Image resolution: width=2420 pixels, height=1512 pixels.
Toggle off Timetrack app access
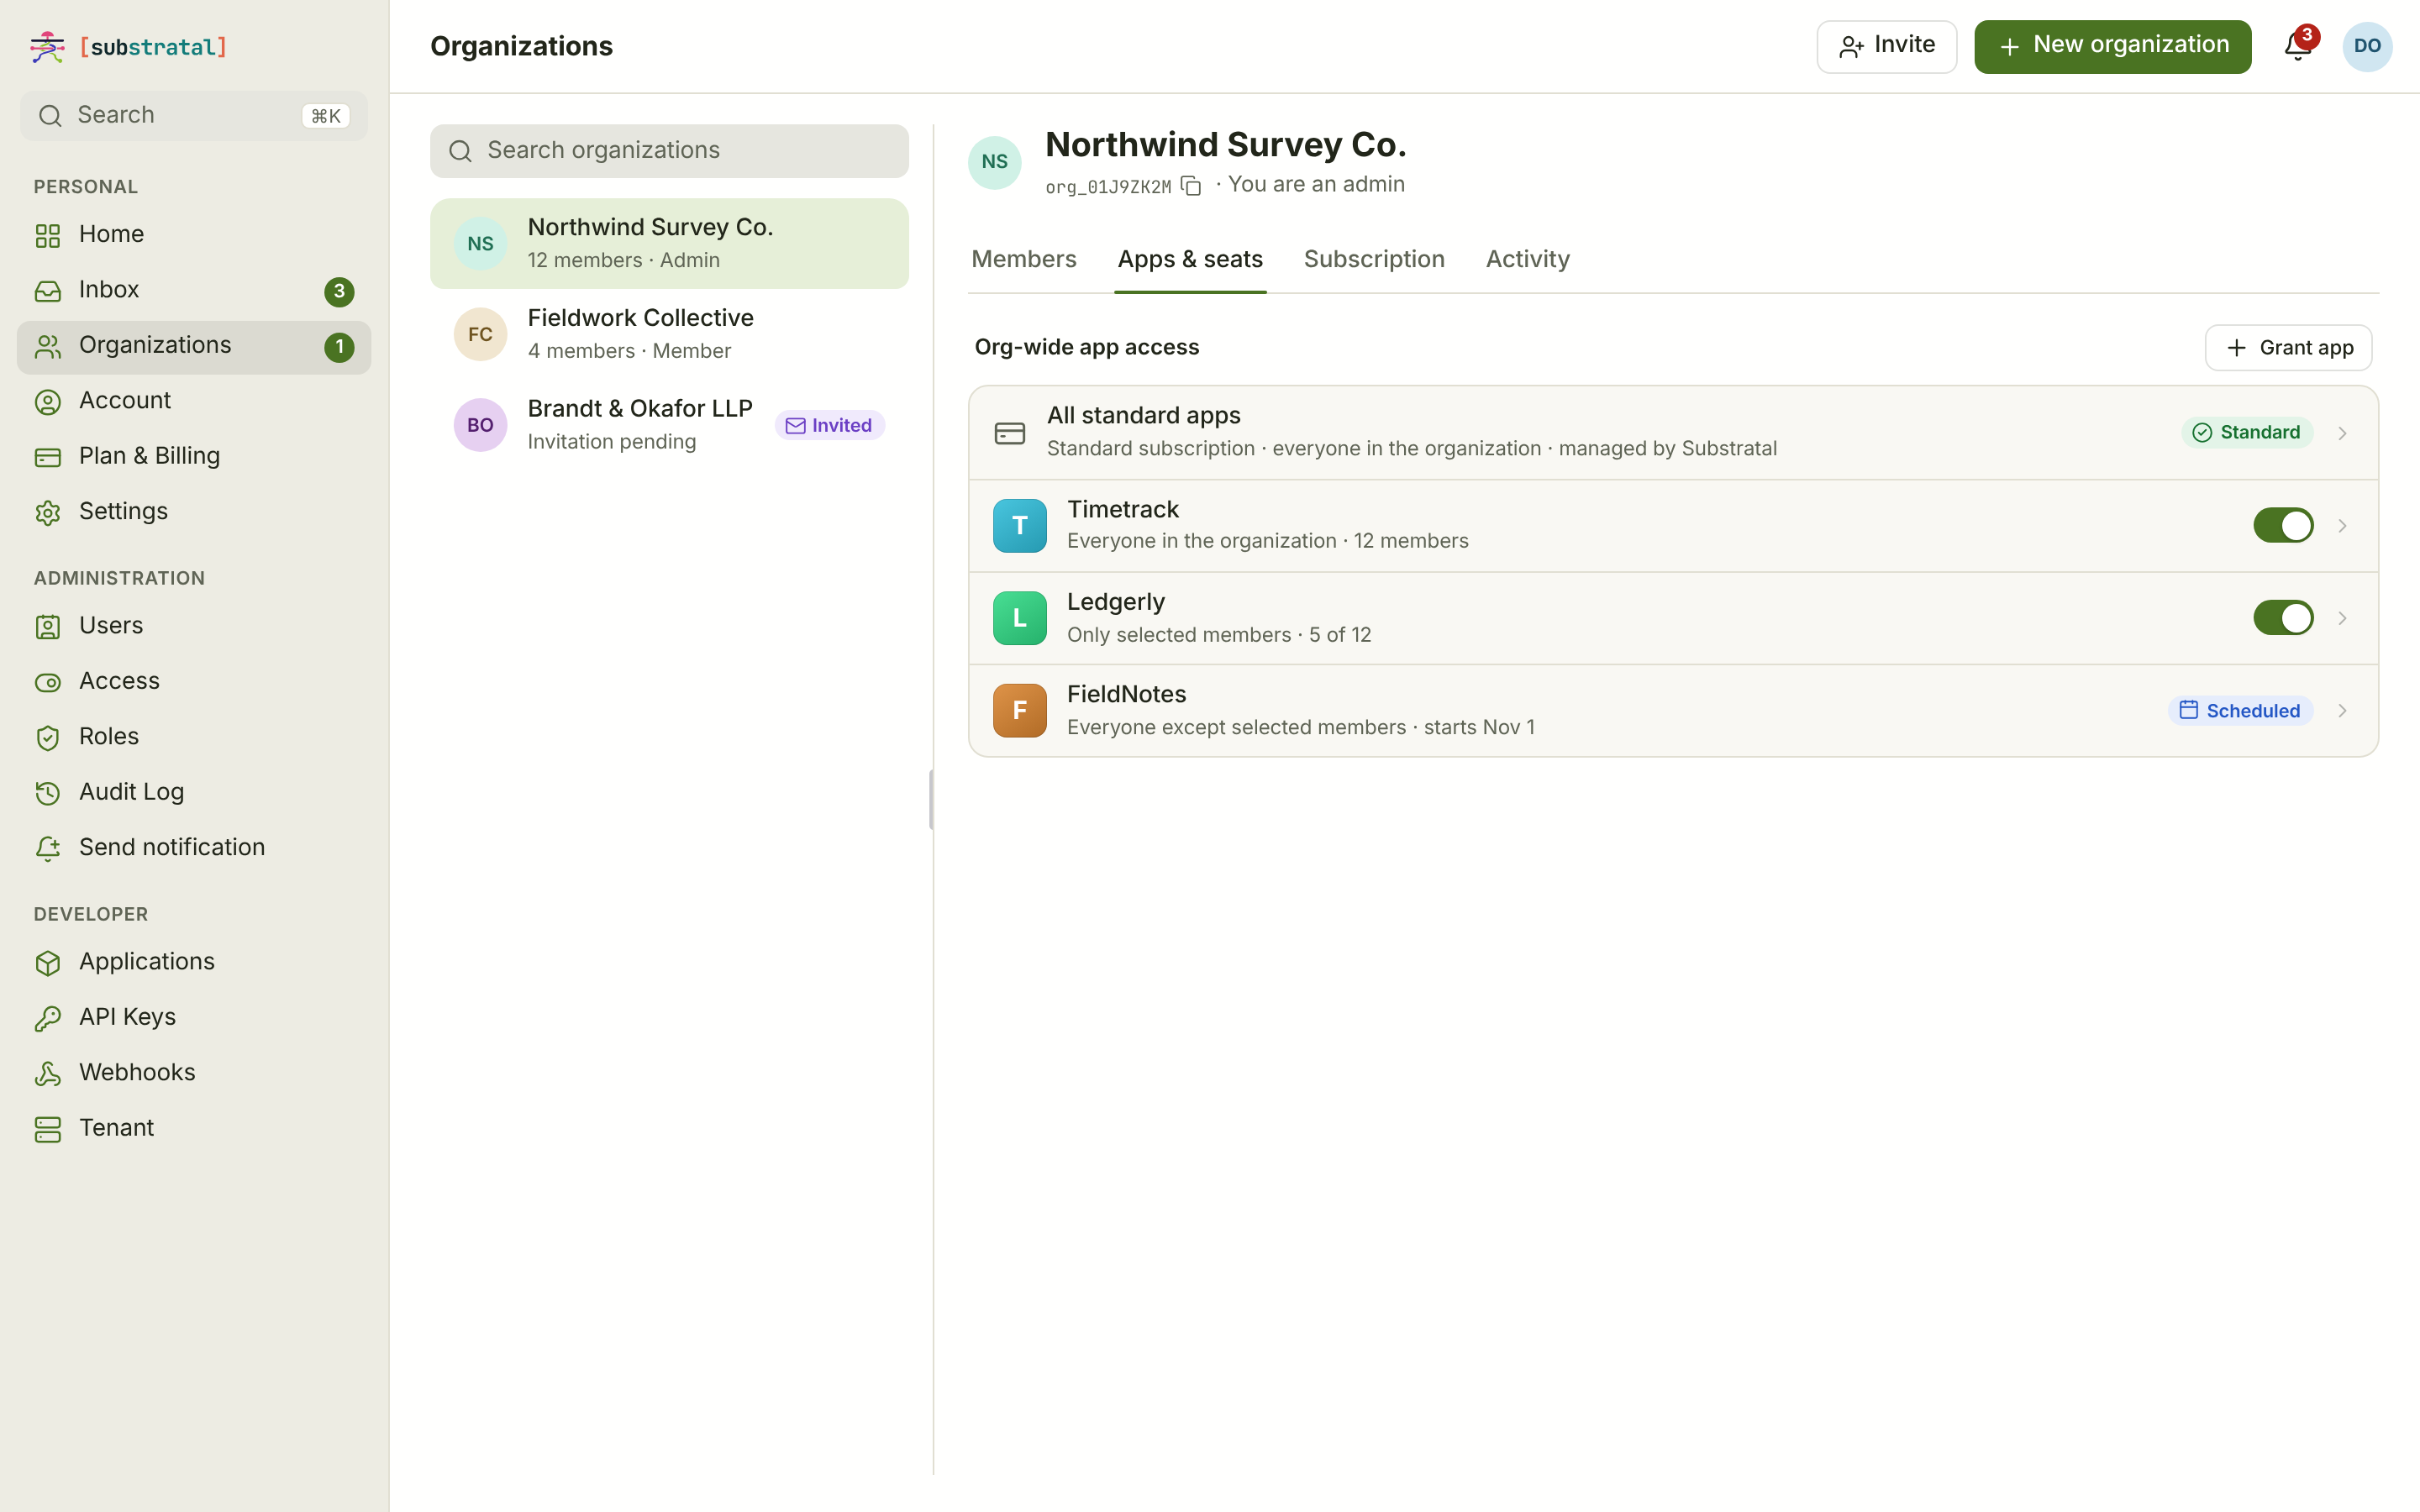click(x=2283, y=526)
